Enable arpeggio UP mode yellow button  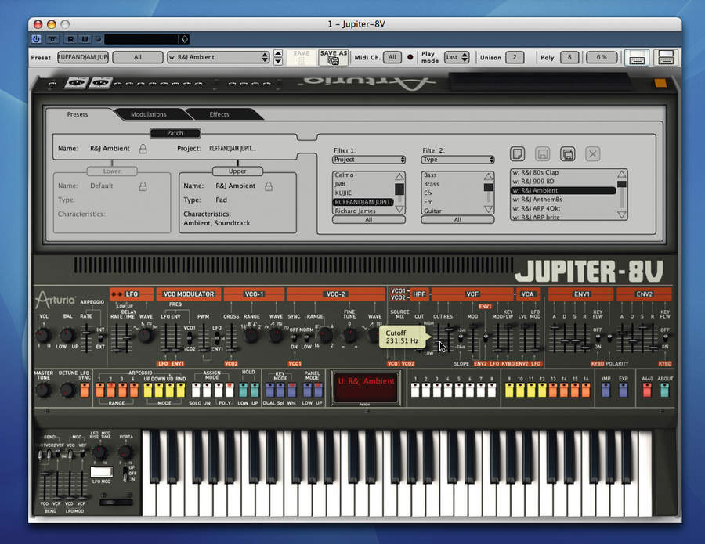point(148,390)
